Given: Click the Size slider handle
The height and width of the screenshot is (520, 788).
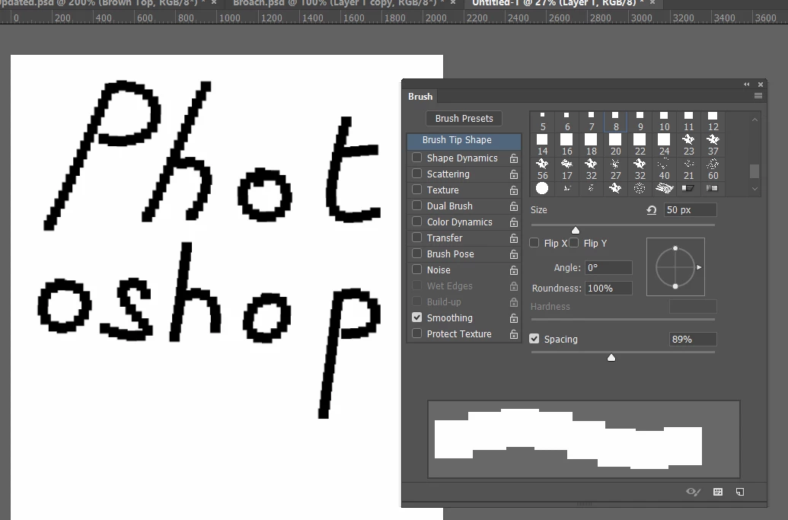Looking at the screenshot, I should coord(576,230).
